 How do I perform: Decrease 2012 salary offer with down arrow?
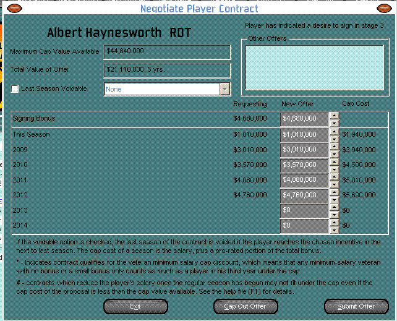pyautogui.click(x=334, y=200)
